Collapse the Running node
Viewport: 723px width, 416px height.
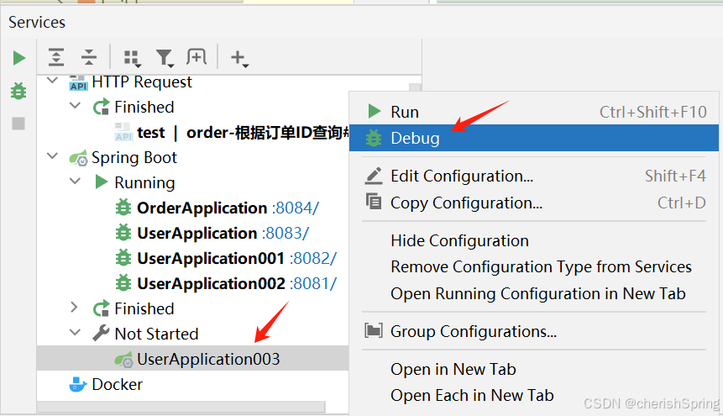point(76,181)
